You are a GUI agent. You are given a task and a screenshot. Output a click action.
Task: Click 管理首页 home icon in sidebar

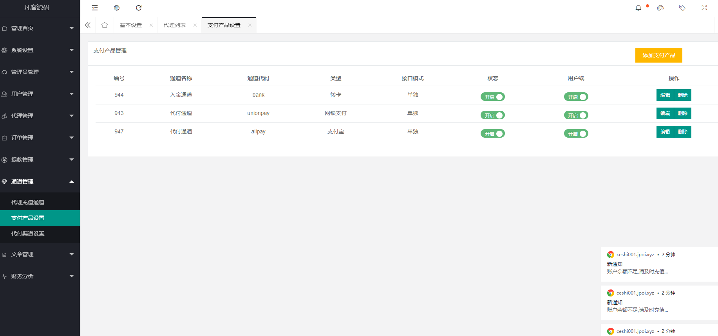click(x=4, y=28)
